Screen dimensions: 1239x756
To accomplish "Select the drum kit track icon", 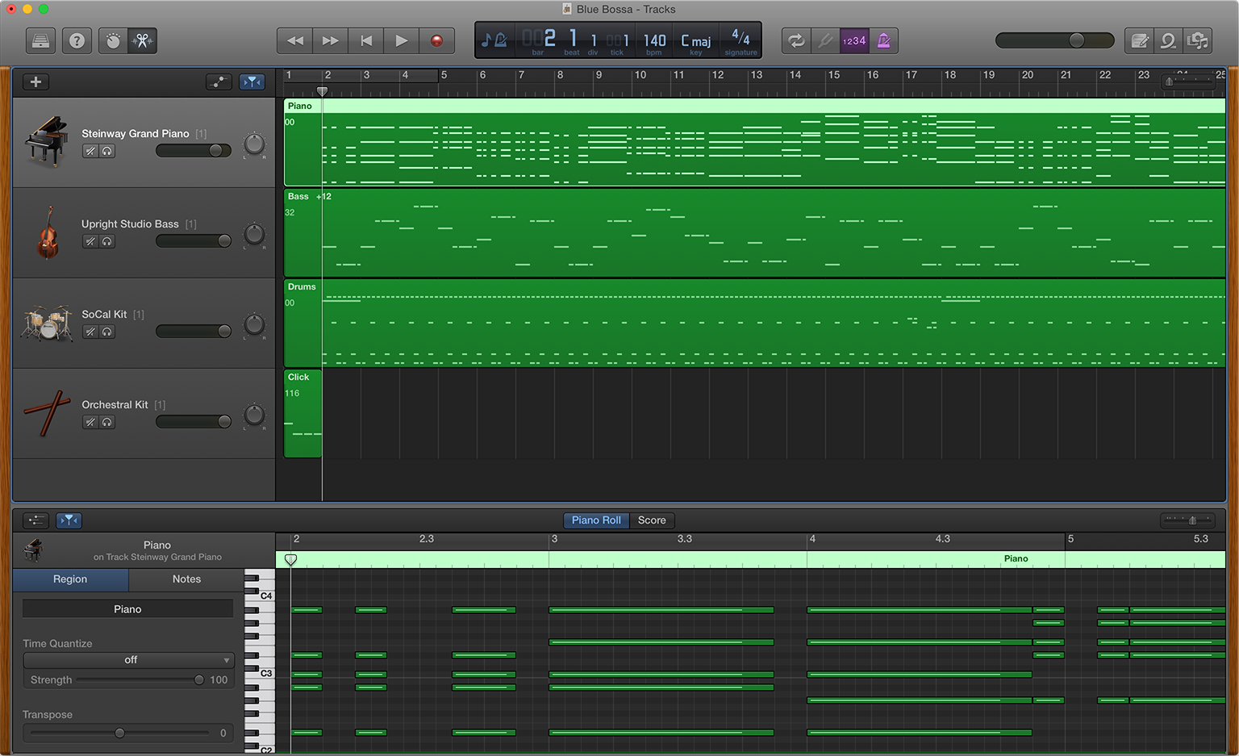I will click(x=46, y=324).
